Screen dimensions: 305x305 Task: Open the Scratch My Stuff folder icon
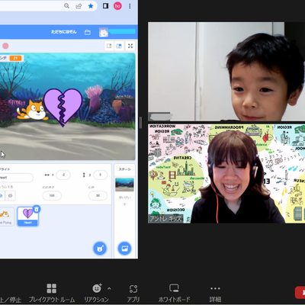(88, 32)
